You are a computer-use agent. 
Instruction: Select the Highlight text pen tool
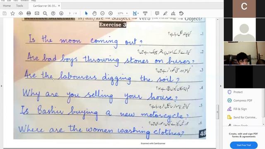pyautogui.click(x=165, y=13)
